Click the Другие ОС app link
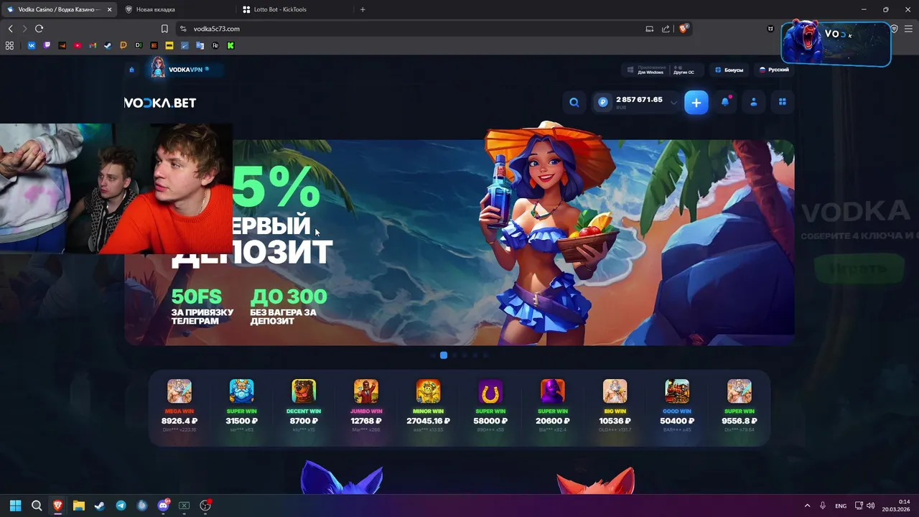The width and height of the screenshot is (919, 517). coord(684,70)
